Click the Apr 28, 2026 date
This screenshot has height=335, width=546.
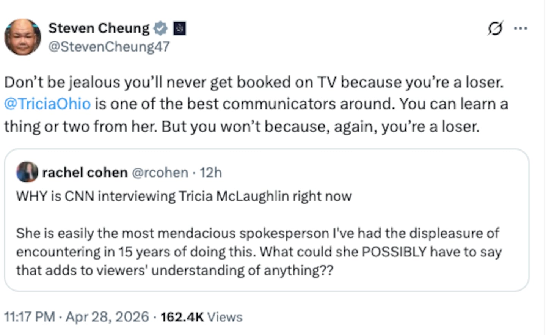(107, 317)
